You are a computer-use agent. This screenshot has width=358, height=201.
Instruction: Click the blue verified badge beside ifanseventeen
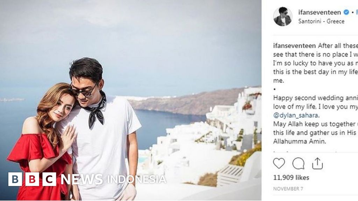tap(346, 12)
